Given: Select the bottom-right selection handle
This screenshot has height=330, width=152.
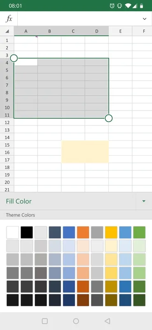Looking at the screenshot, I should 108,118.
